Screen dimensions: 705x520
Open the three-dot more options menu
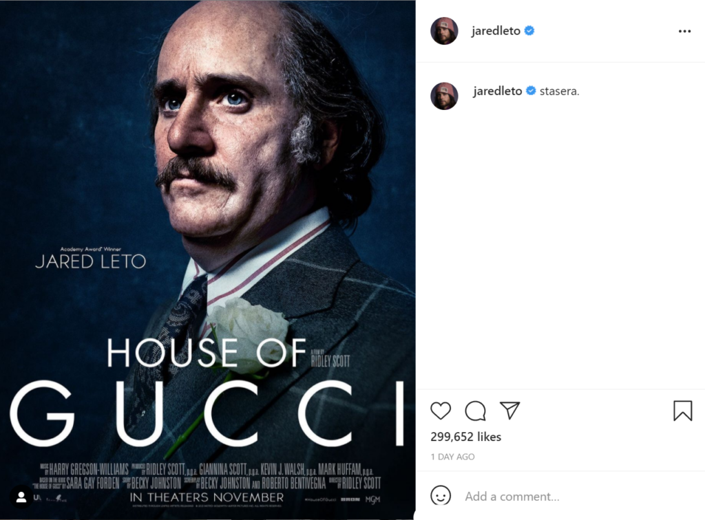pyautogui.click(x=684, y=31)
